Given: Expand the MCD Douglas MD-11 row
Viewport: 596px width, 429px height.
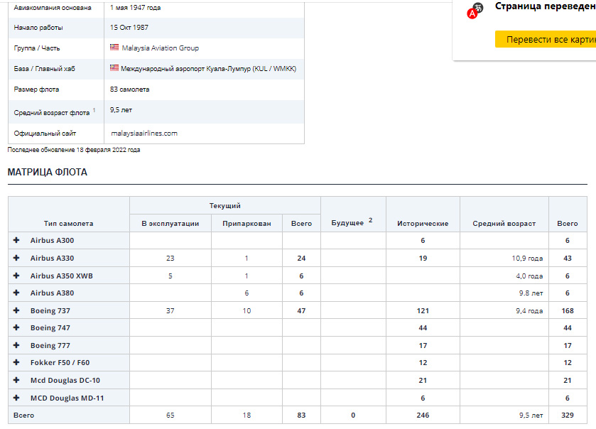Looking at the screenshot, I should pyautogui.click(x=16, y=398).
